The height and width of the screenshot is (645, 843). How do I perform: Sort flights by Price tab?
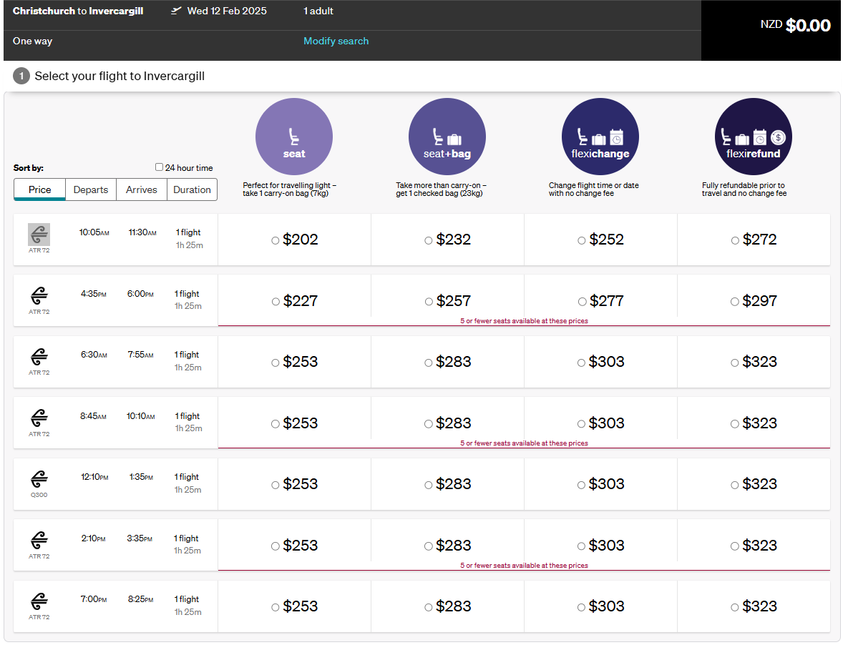tap(40, 189)
